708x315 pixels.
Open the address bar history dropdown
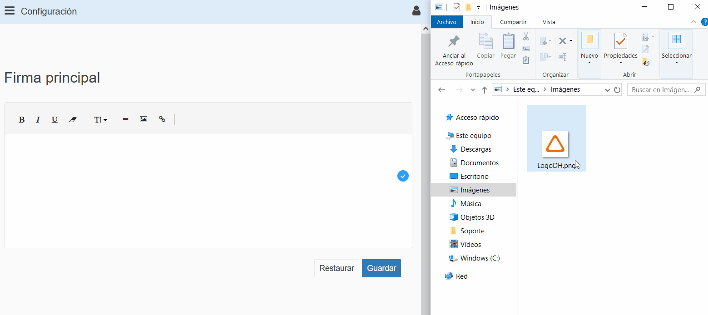click(608, 90)
